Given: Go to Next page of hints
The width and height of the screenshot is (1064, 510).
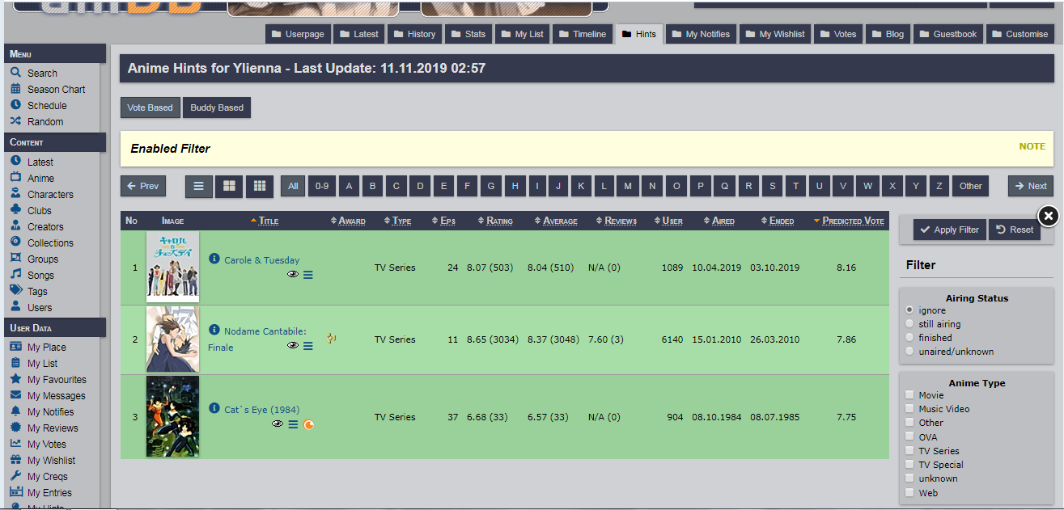Looking at the screenshot, I should coord(1030,186).
